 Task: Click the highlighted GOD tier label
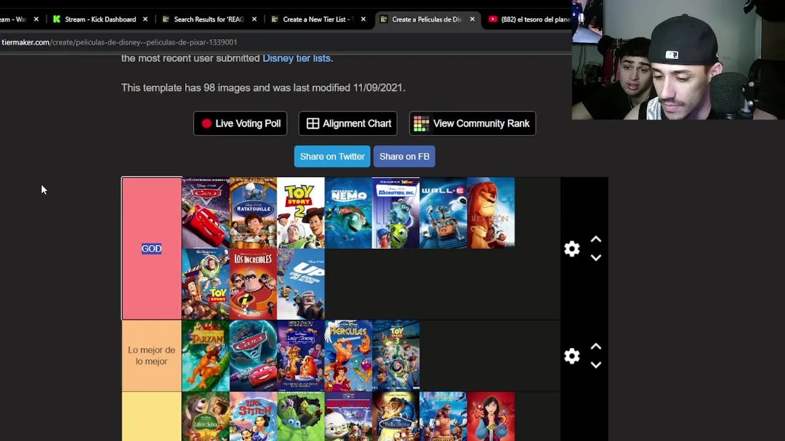click(151, 249)
